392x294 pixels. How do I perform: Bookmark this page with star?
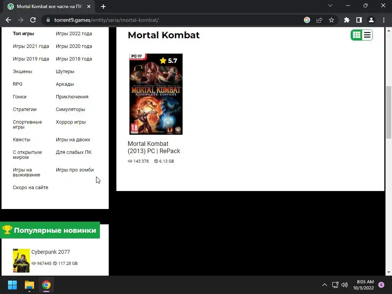tap(332, 20)
